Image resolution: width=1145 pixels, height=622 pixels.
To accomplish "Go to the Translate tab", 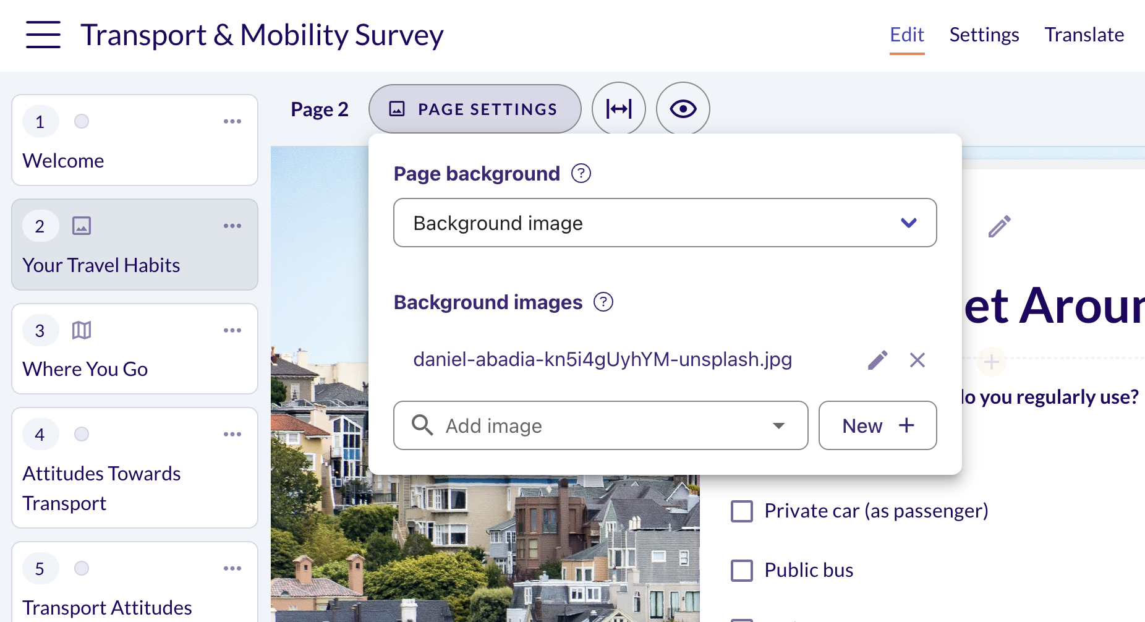I will pyautogui.click(x=1084, y=35).
